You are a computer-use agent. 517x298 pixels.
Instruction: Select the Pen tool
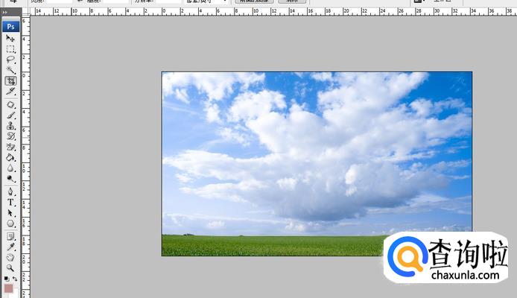pyautogui.click(x=10, y=191)
